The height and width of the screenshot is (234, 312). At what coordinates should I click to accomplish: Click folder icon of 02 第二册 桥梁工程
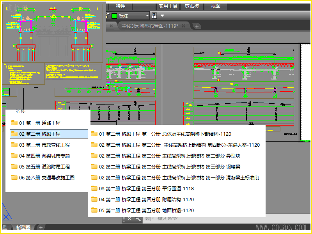click(14, 134)
